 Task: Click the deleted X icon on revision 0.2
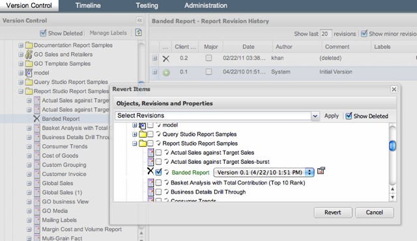[166, 58]
